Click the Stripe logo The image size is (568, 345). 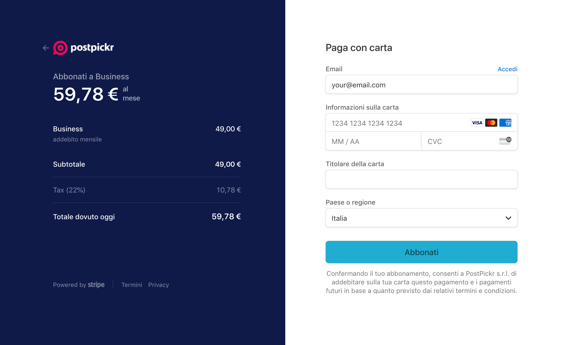click(96, 285)
